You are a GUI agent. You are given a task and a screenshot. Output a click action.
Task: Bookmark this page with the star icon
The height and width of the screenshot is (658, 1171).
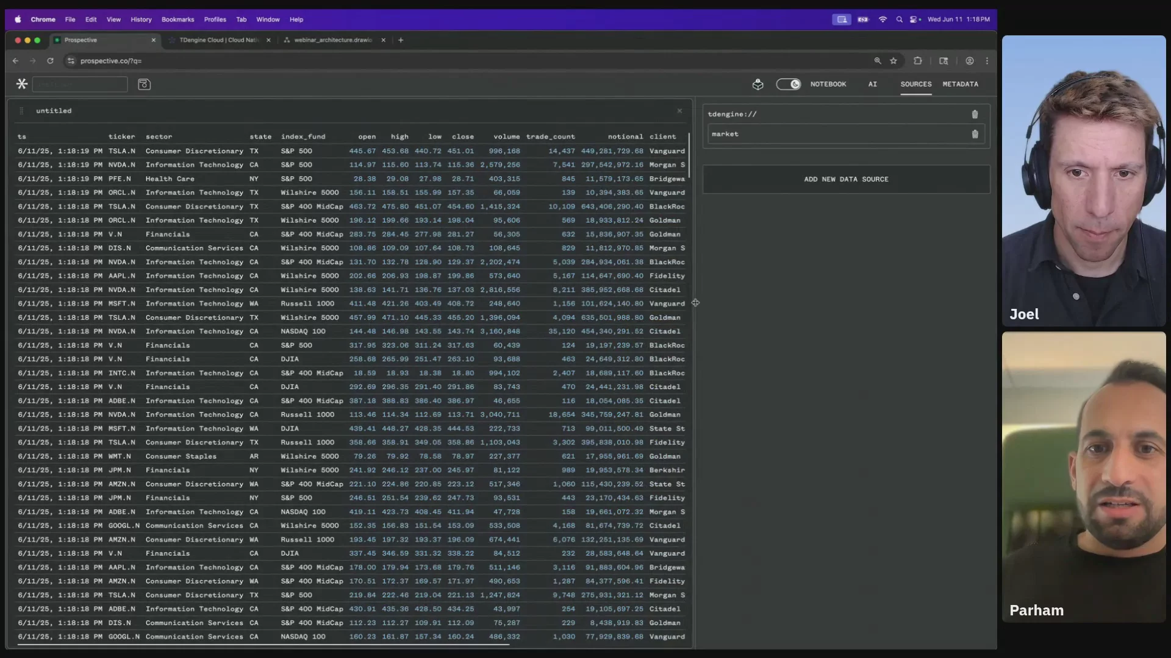pos(893,61)
